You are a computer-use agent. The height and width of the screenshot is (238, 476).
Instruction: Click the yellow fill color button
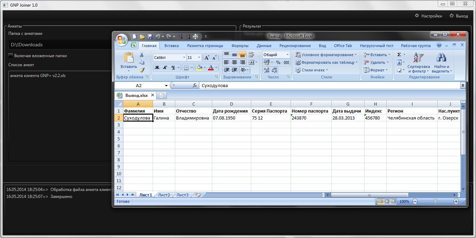point(199,68)
